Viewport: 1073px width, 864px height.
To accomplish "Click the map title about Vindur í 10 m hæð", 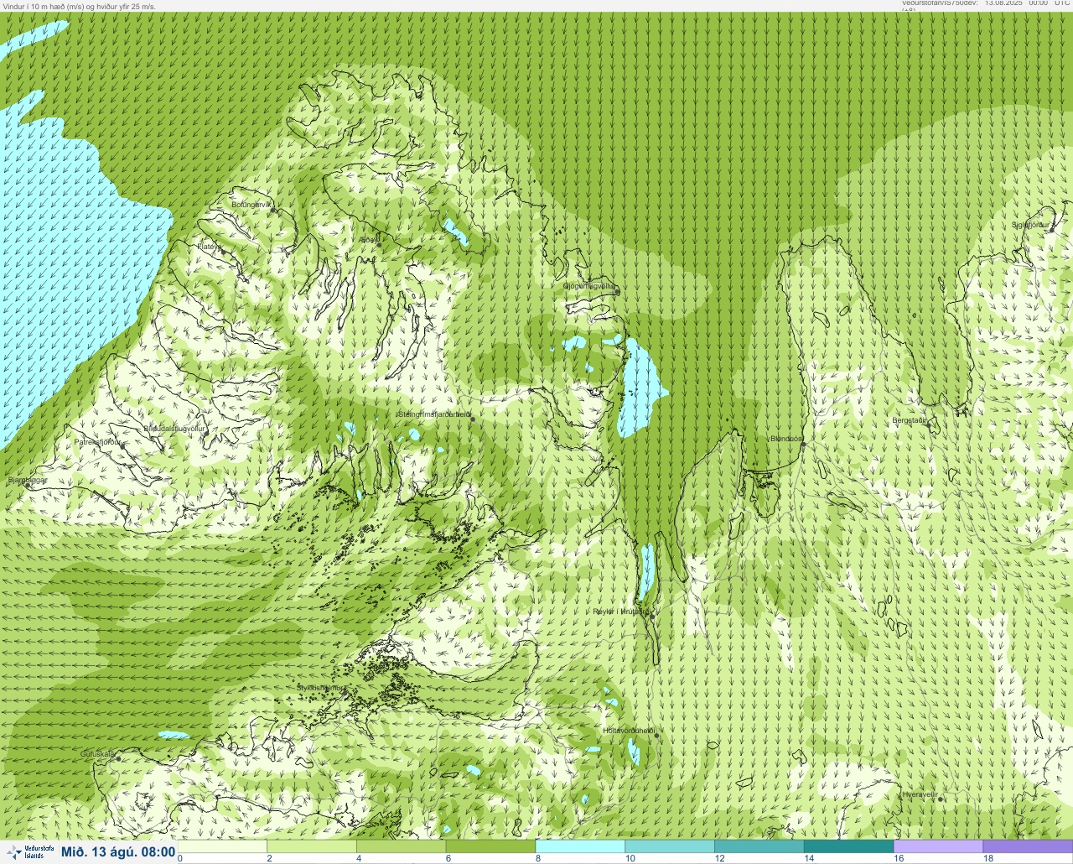I will point(79,6).
